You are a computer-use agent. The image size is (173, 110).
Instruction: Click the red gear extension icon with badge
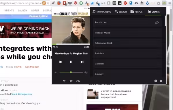tap(64, 3)
